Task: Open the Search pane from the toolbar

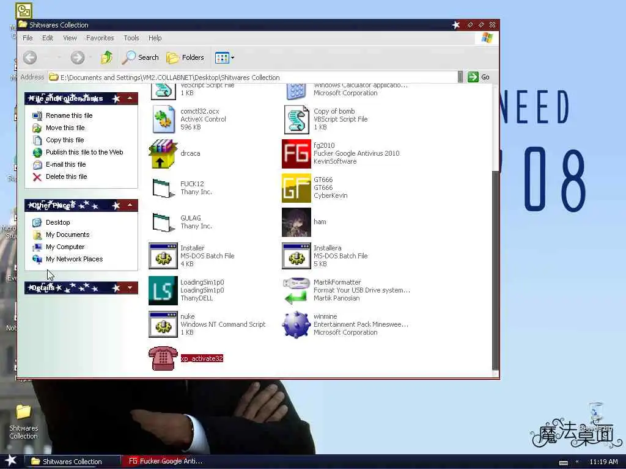Action: click(140, 57)
